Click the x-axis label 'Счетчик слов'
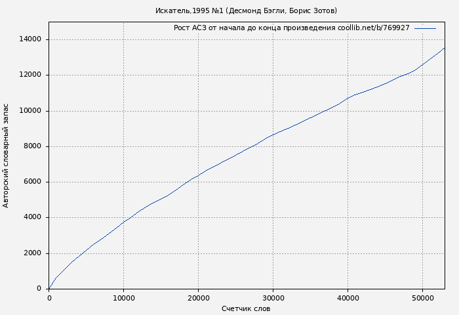459x315 pixels. tap(246, 308)
